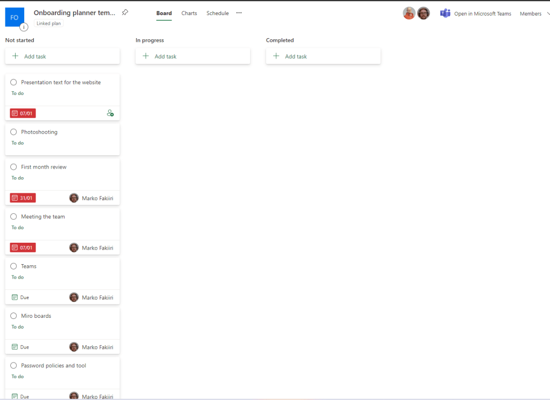Open the To do label on First month review
The height and width of the screenshot is (400, 550).
[x=18, y=178]
